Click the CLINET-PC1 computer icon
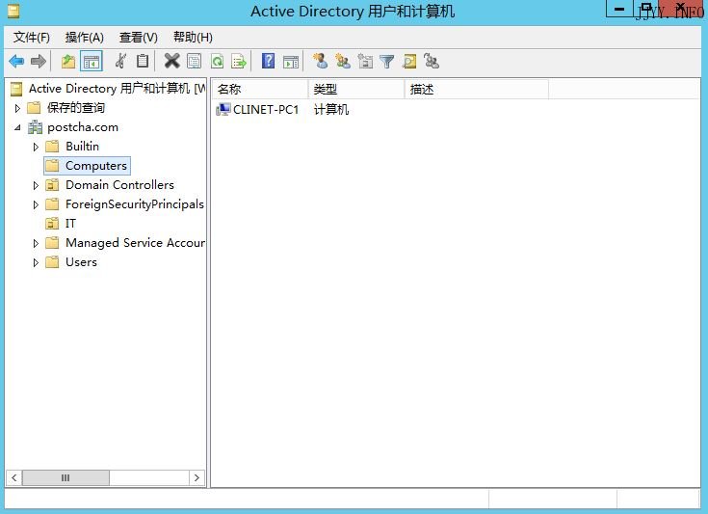 coord(223,109)
